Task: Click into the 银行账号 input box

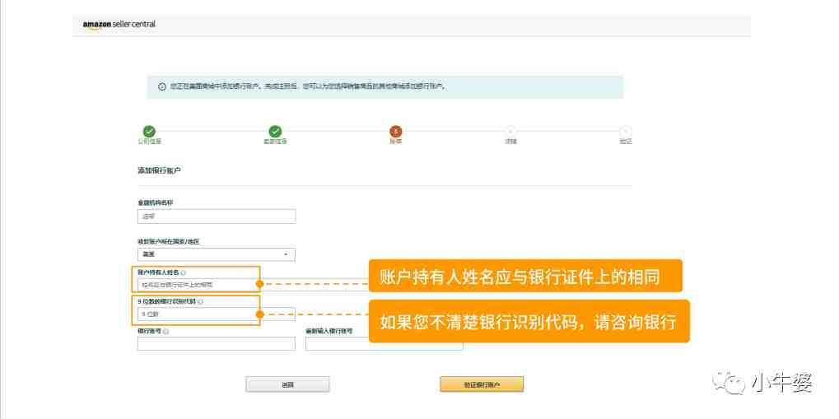Action: [x=217, y=343]
